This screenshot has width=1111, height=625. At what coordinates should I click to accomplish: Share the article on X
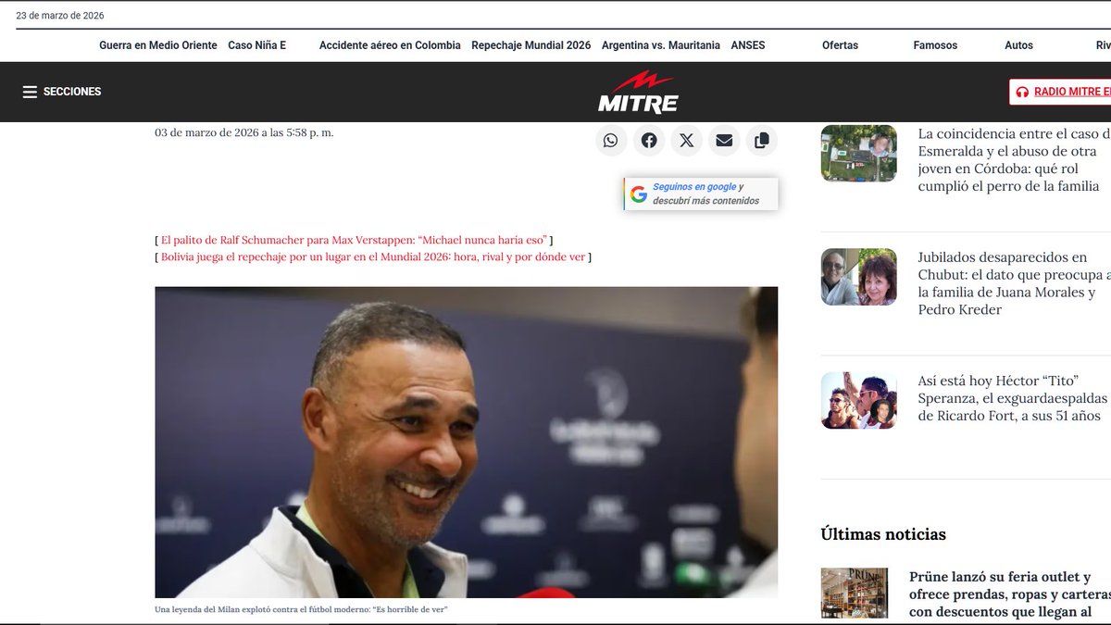[x=686, y=140]
